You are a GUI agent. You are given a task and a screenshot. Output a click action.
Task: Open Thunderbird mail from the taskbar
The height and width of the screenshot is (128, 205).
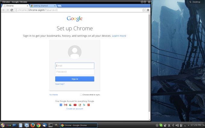click(x=44, y=125)
